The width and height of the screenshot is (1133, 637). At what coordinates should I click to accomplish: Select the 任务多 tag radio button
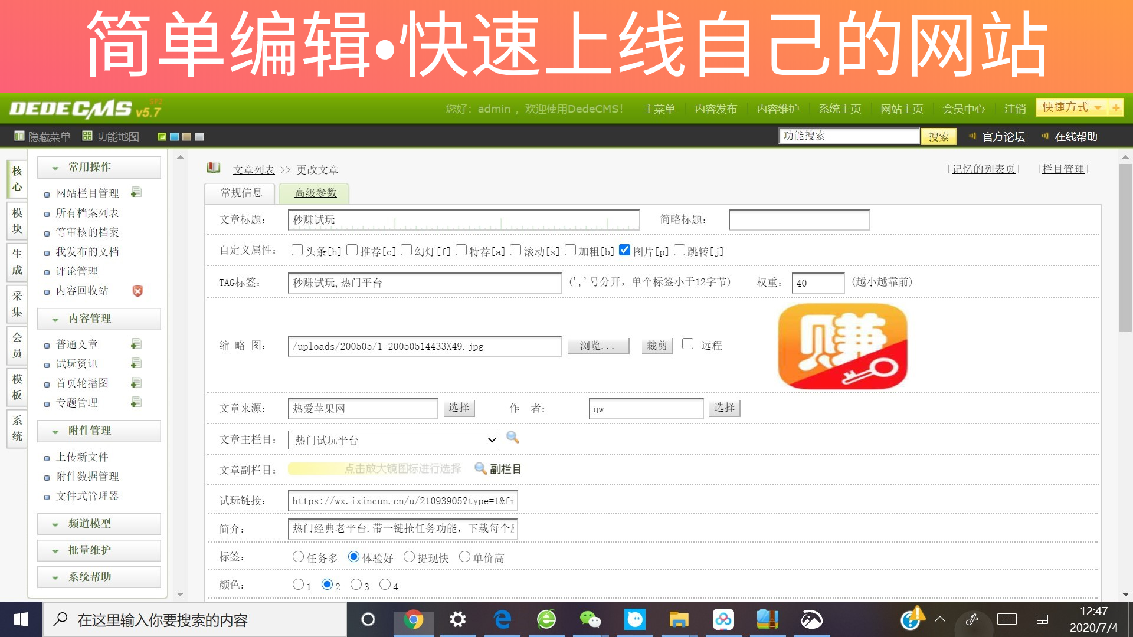[x=298, y=557]
